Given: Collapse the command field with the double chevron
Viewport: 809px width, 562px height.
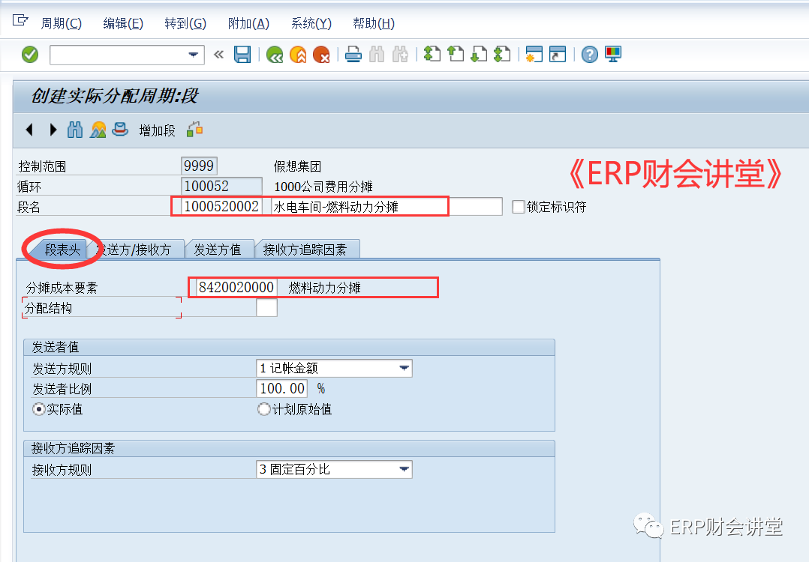Looking at the screenshot, I should (219, 54).
